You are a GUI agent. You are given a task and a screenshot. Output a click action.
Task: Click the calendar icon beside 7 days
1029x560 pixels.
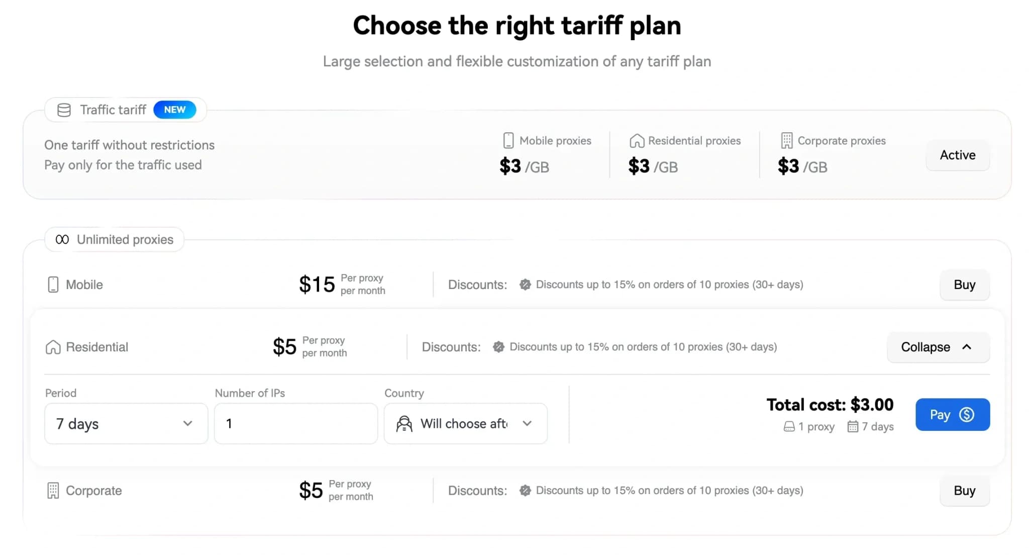pyautogui.click(x=853, y=427)
